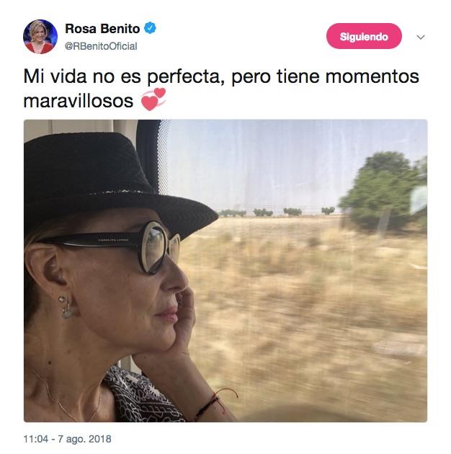The height and width of the screenshot is (454, 451).
Task: Expand the tweet options chevron
Action: coord(420,37)
